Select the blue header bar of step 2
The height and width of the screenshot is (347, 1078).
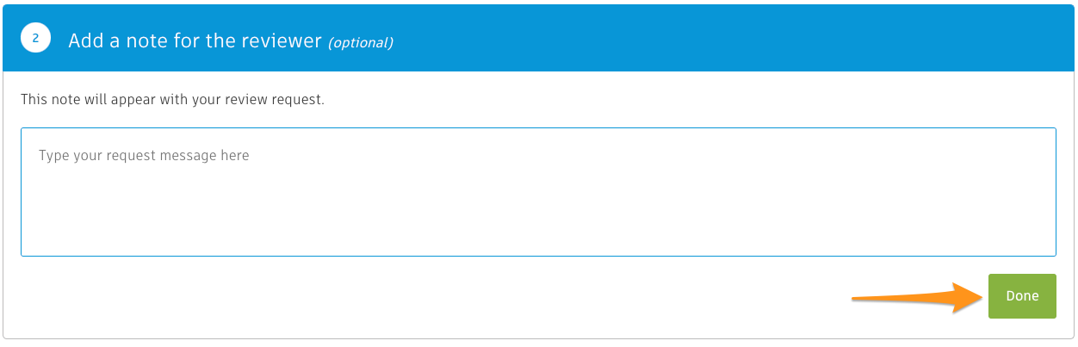(x=538, y=39)
